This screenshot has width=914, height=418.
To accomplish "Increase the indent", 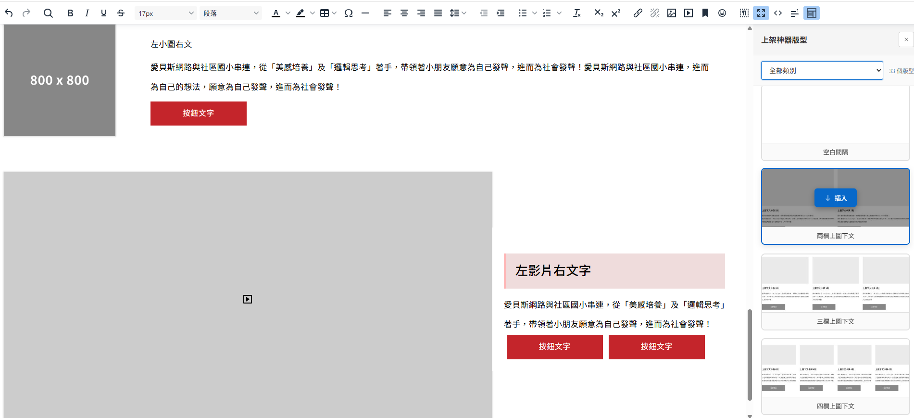I will [x=501, y=13].
